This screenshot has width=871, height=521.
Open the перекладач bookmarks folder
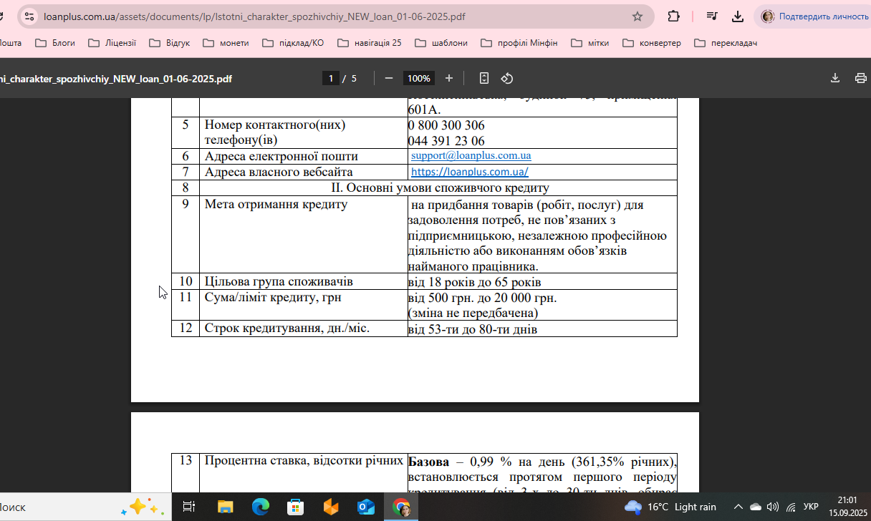click(726, 43)
